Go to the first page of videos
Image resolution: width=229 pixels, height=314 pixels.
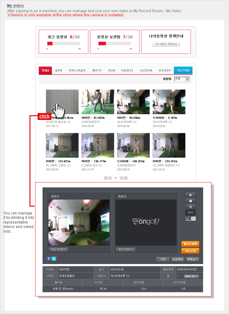point(106,178)
